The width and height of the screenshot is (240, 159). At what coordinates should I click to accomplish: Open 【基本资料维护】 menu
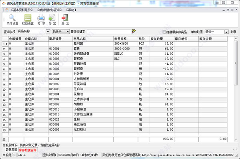coord(22,10)
